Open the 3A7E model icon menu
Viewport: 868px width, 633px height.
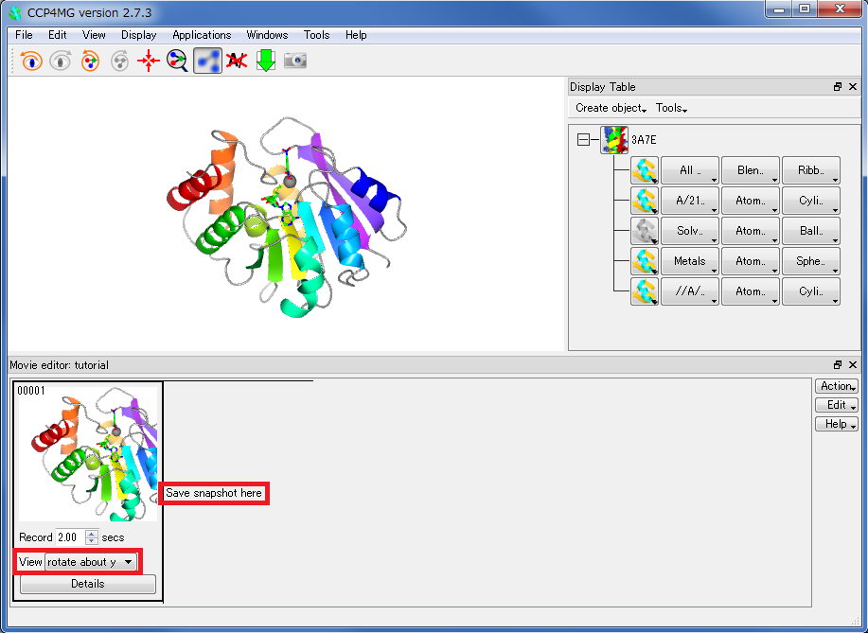(x=614, y=140)
